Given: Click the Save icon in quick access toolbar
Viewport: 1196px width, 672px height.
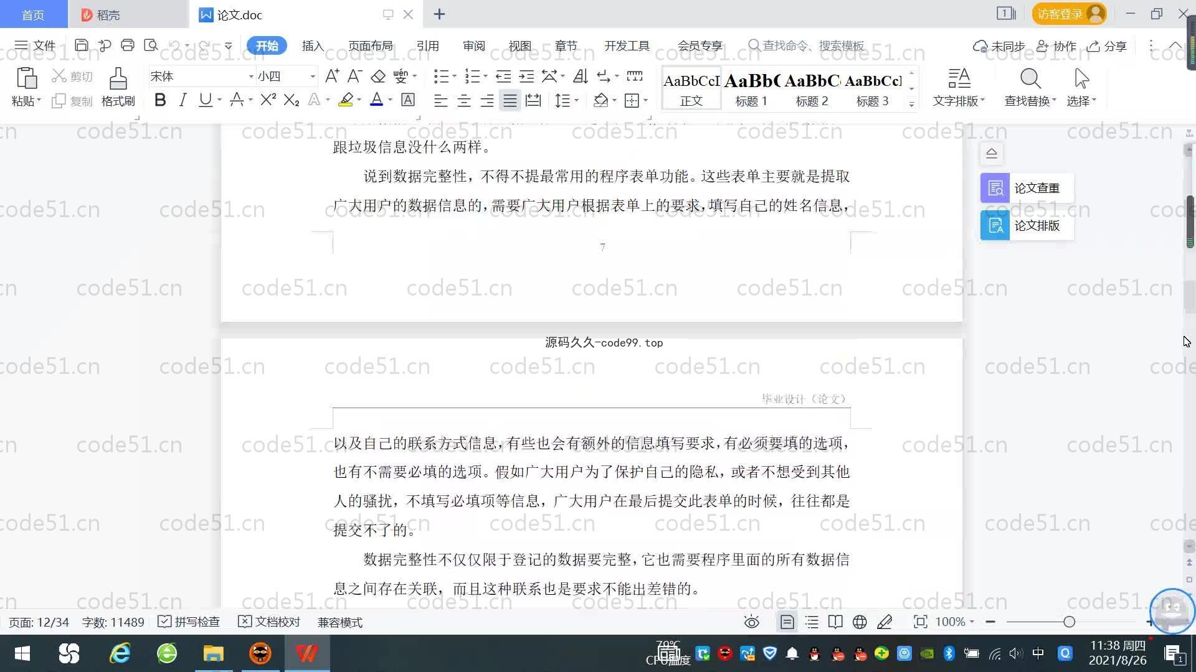Looking at the screenshot, I should [x=81, y=45].
